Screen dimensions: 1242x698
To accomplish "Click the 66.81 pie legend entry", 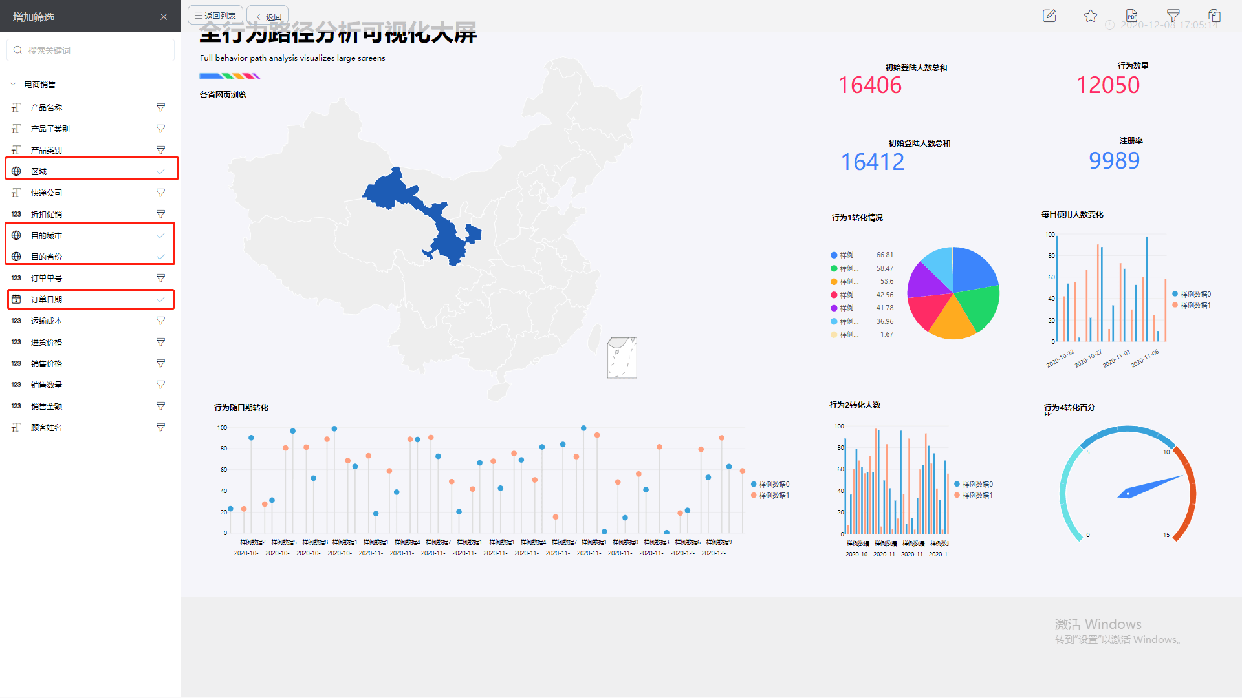I will tap(862, 255).
